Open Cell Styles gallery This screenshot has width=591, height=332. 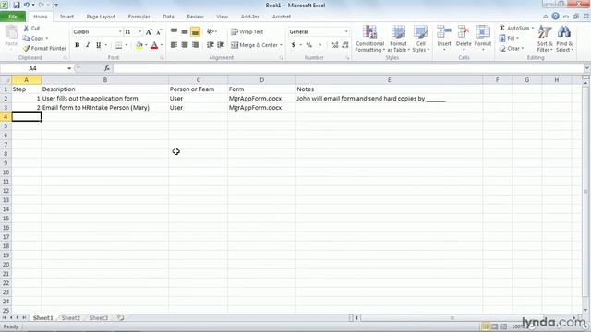tap(421, 39)
